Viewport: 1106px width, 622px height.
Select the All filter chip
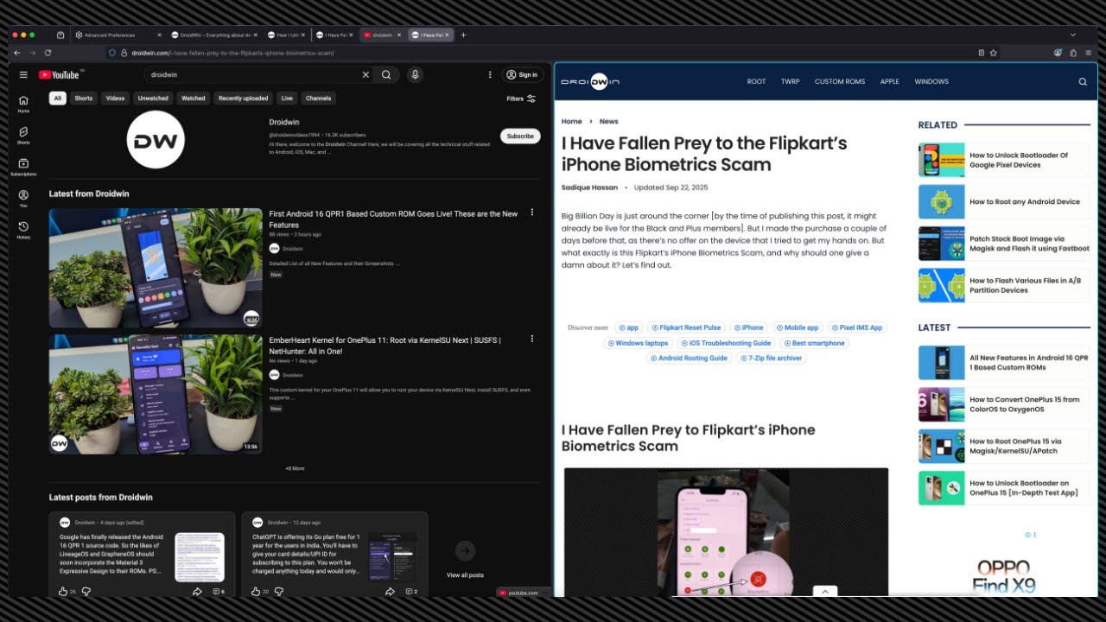tap(58, 98)
